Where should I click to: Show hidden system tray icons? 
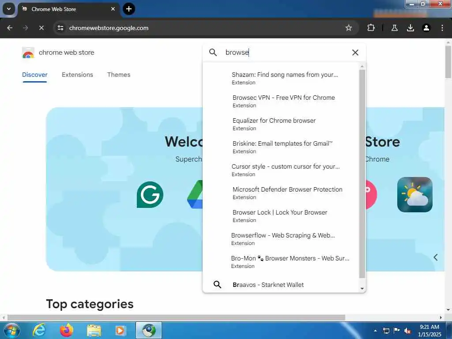pos(375,331)
